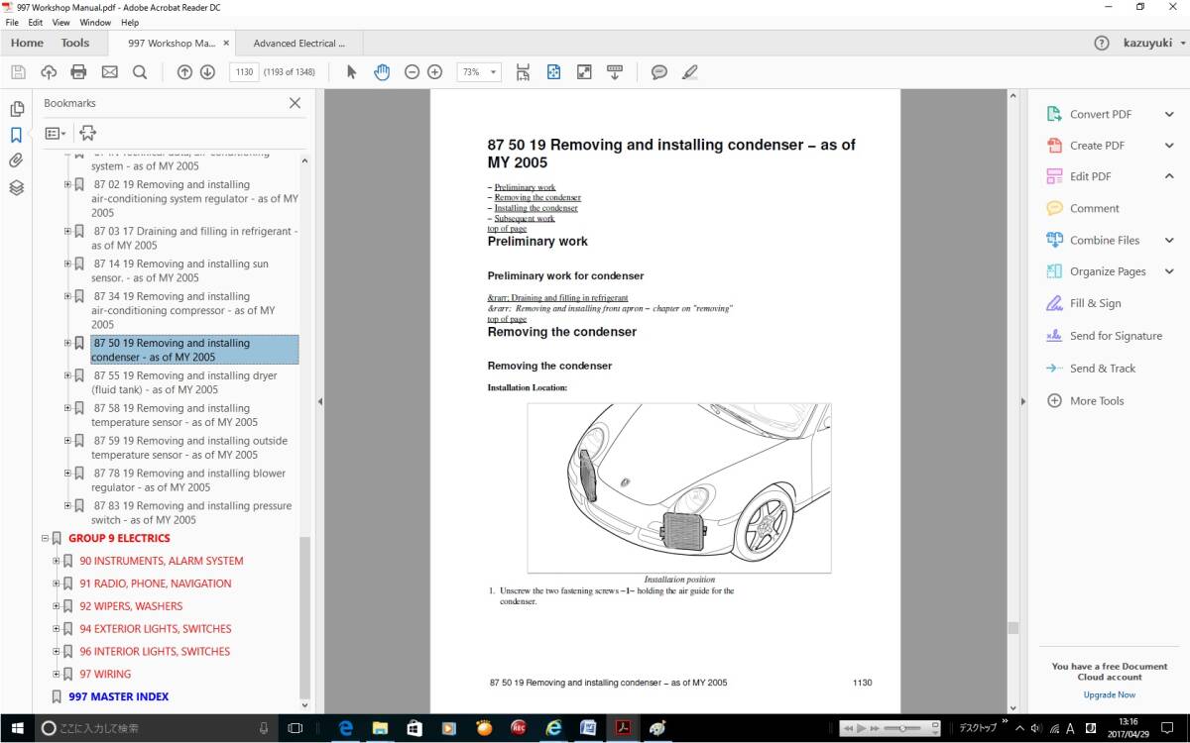Close the Bookmarks panel
1190x743 pixels.
(295, 103)
